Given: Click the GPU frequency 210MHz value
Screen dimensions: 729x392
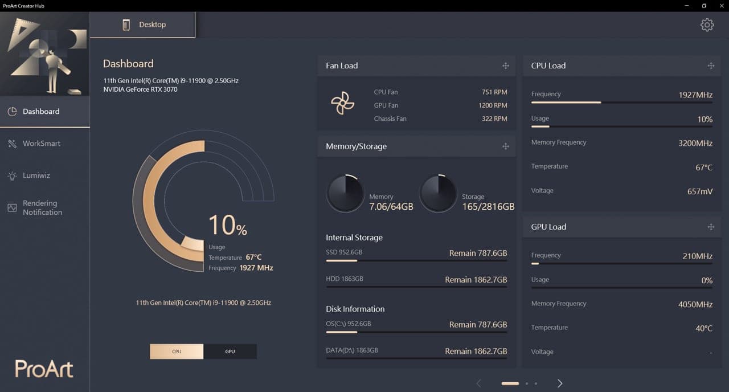Looking at the screenshot, I should coord(698,256).
